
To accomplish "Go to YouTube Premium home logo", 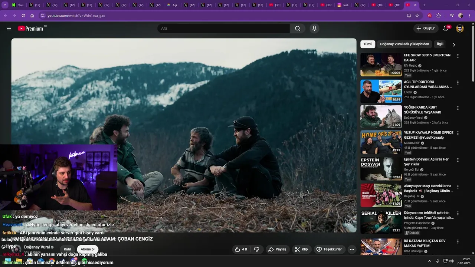I will [30, 29].
